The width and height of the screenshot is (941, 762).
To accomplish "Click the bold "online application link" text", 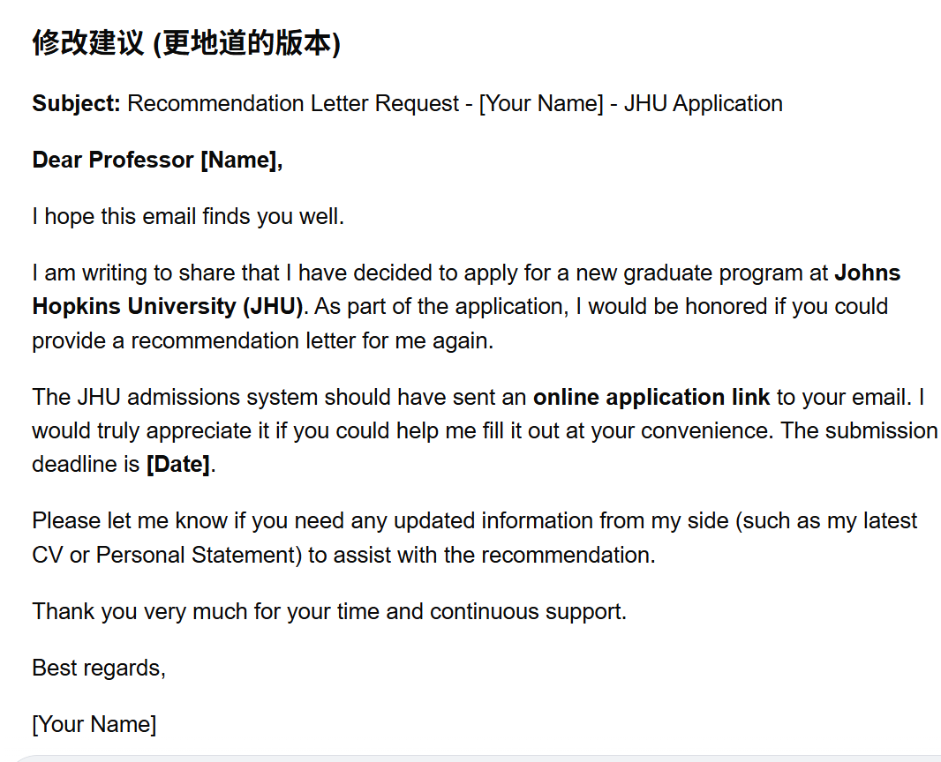I will (651, 397).
